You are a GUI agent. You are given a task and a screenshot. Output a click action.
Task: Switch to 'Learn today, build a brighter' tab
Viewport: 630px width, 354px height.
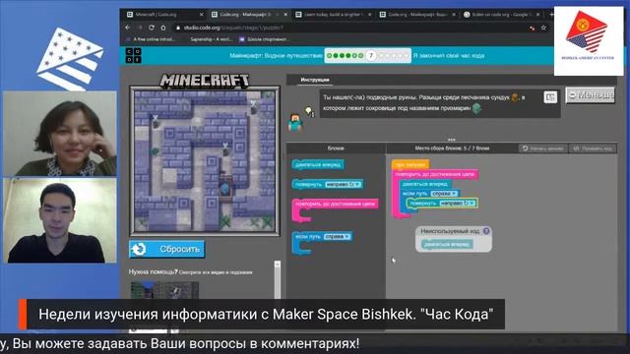coord(334,15)
